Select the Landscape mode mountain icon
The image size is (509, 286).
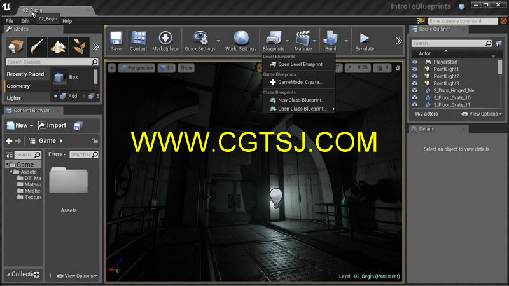click(x=58, y=46)
